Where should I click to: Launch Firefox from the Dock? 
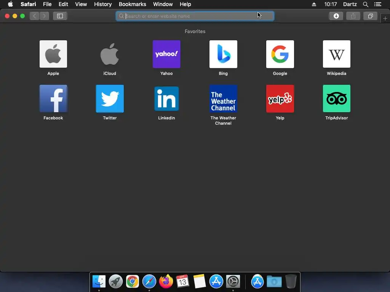pos(166,281)
